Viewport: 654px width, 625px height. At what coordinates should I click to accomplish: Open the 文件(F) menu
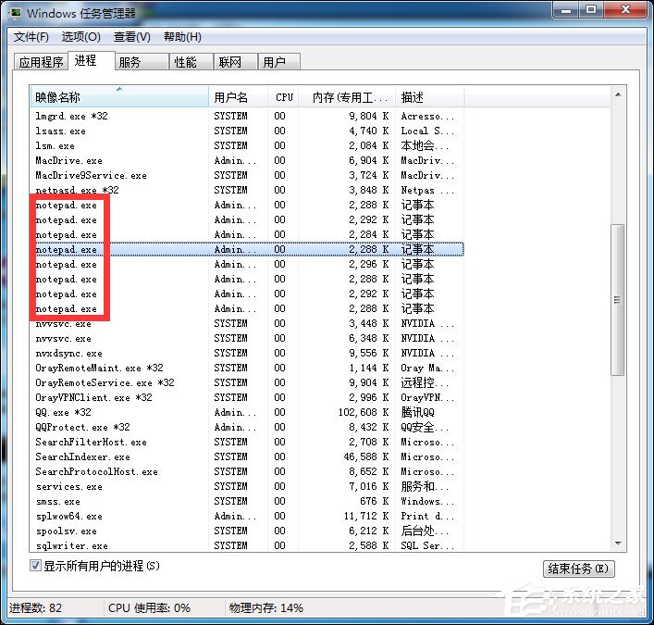[x=31, y=37]
